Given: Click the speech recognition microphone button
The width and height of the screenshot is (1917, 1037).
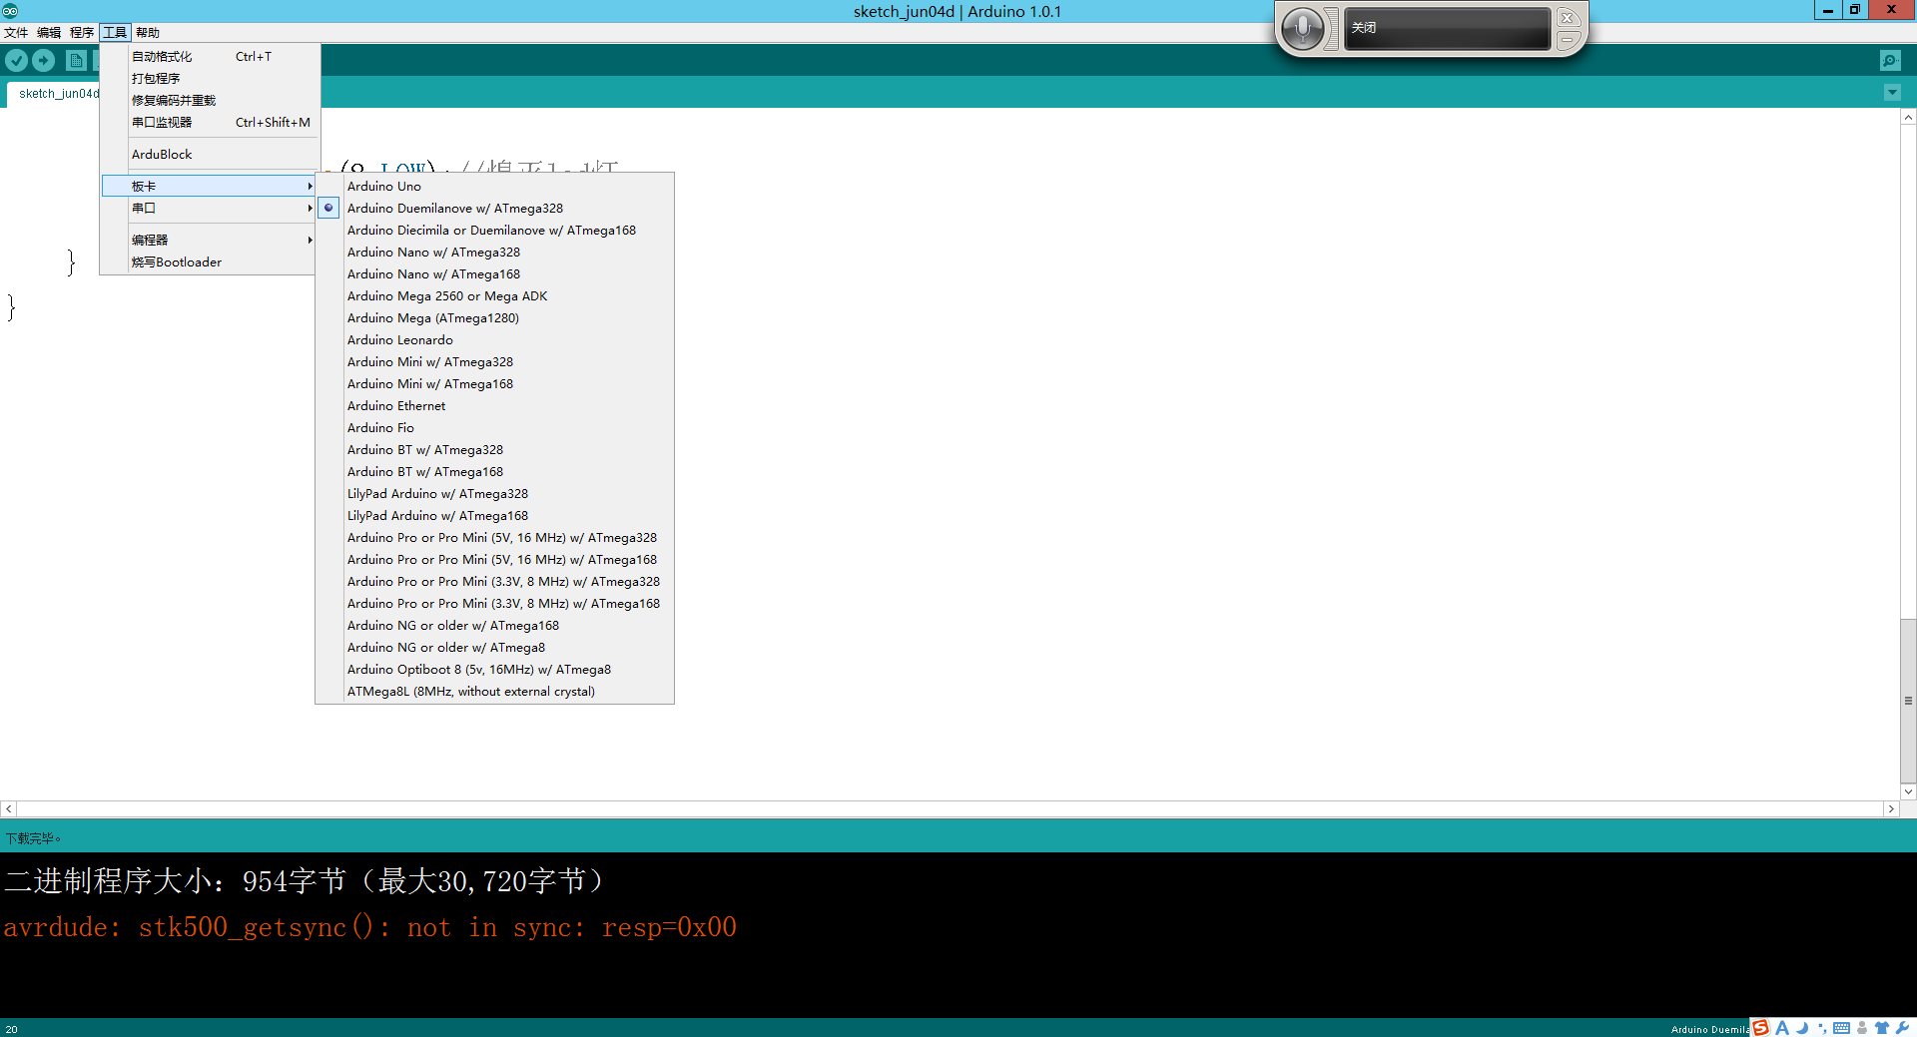Looking at the screenshot, I should 1302,28.
